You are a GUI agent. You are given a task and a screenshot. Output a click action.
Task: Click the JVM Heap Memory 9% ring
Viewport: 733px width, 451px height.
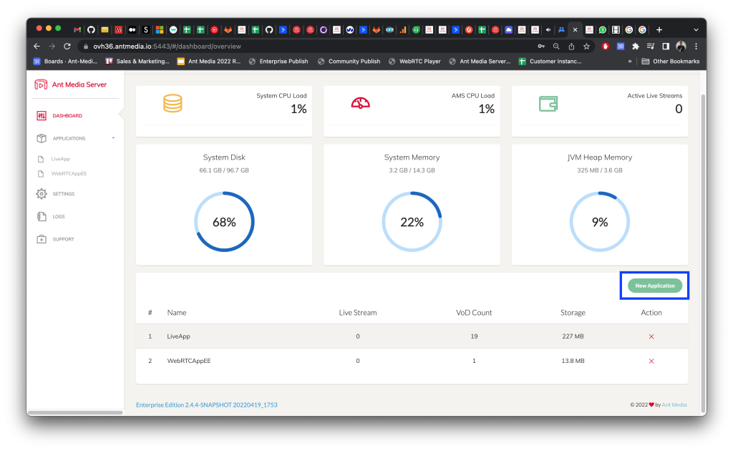point(600,221)
